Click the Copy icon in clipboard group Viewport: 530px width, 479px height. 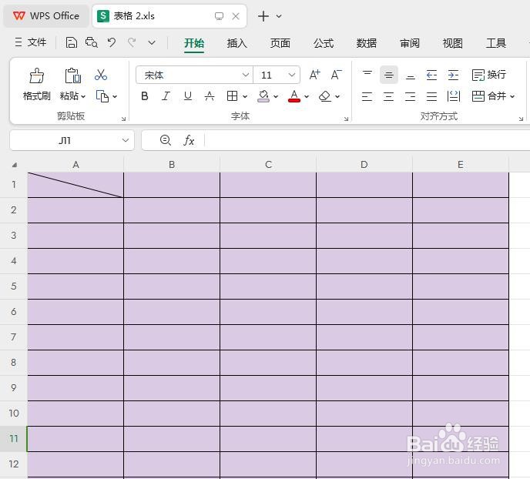pos(102,96)
